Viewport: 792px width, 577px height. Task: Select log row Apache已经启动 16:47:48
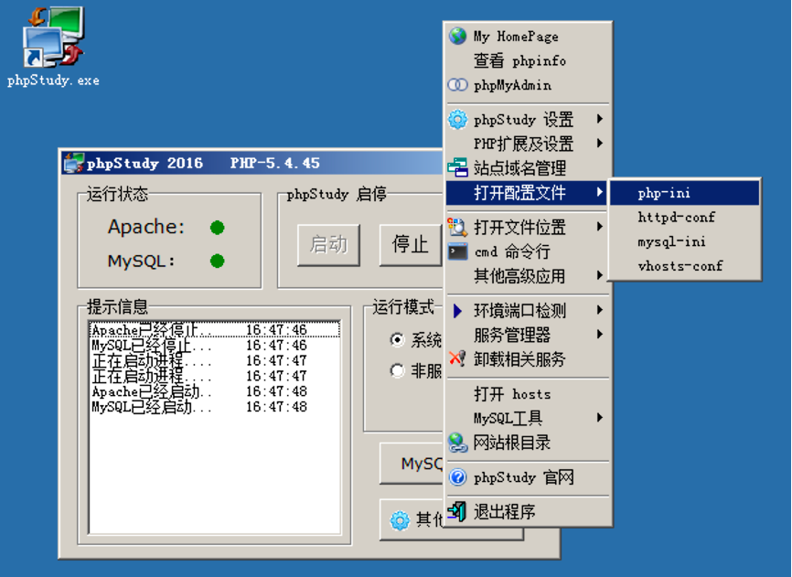click(215, 391)
